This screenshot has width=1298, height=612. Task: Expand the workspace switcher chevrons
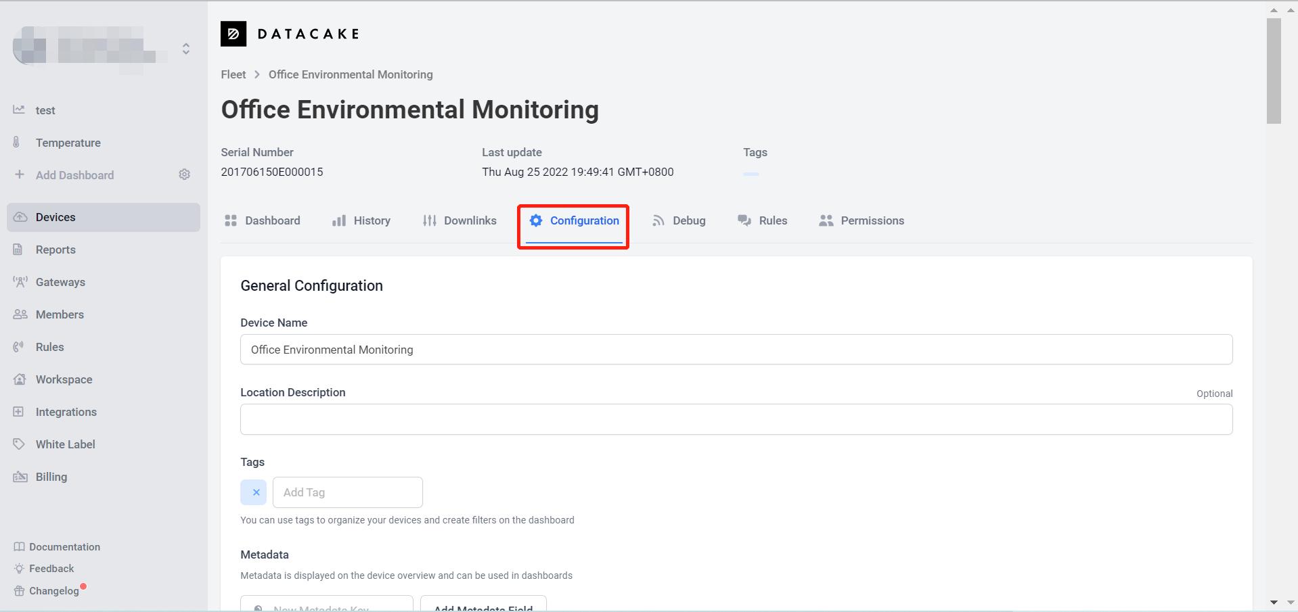coord(186,49)
